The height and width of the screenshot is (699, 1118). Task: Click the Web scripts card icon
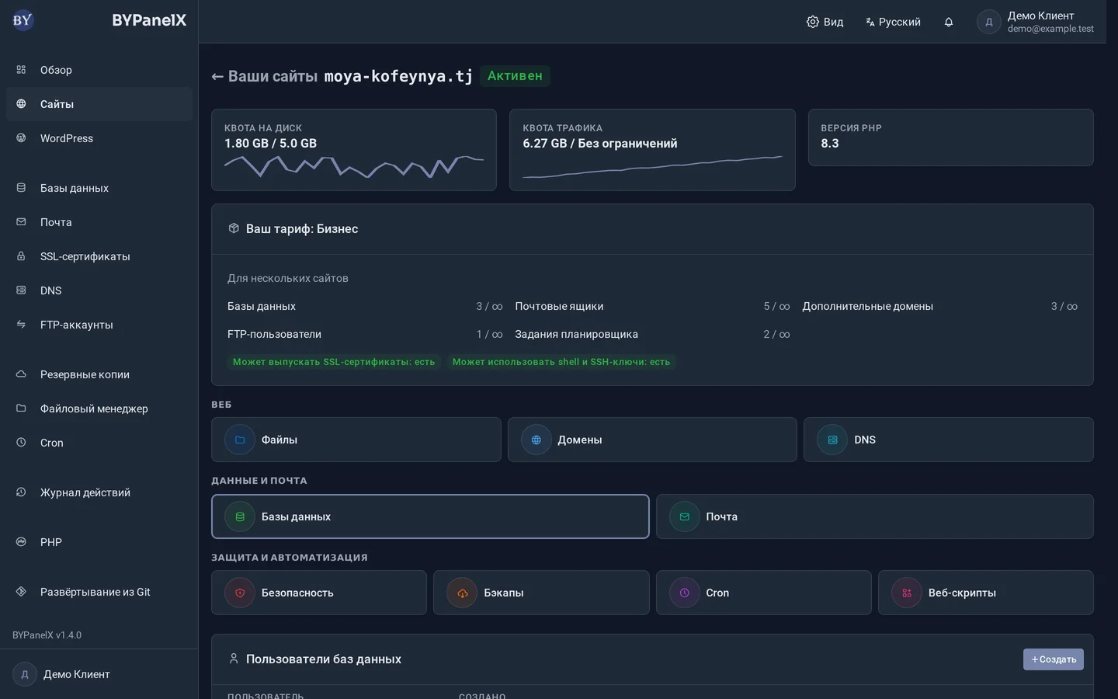907,593
